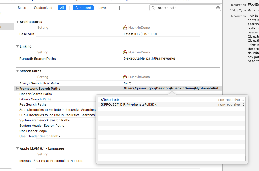Image resolution: width=259 pixels, height=171 pixels.
Task: Switch to Levels view mode
Action: 103,8
